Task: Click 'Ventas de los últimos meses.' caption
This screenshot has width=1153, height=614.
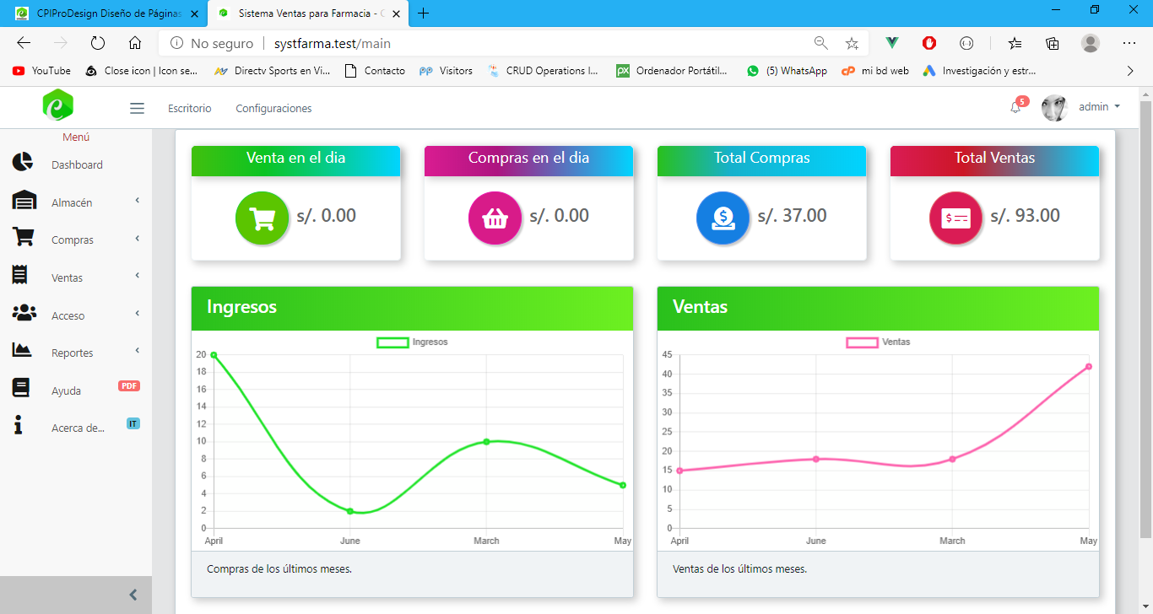Action: click(x=739, y=569)
